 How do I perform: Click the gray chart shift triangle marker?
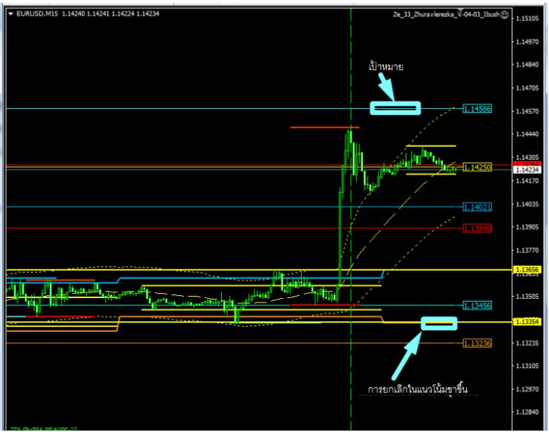[461, 10]
